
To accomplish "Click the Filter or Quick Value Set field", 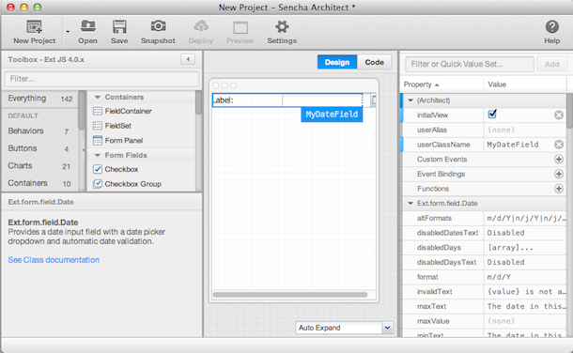I will point(470,64).
